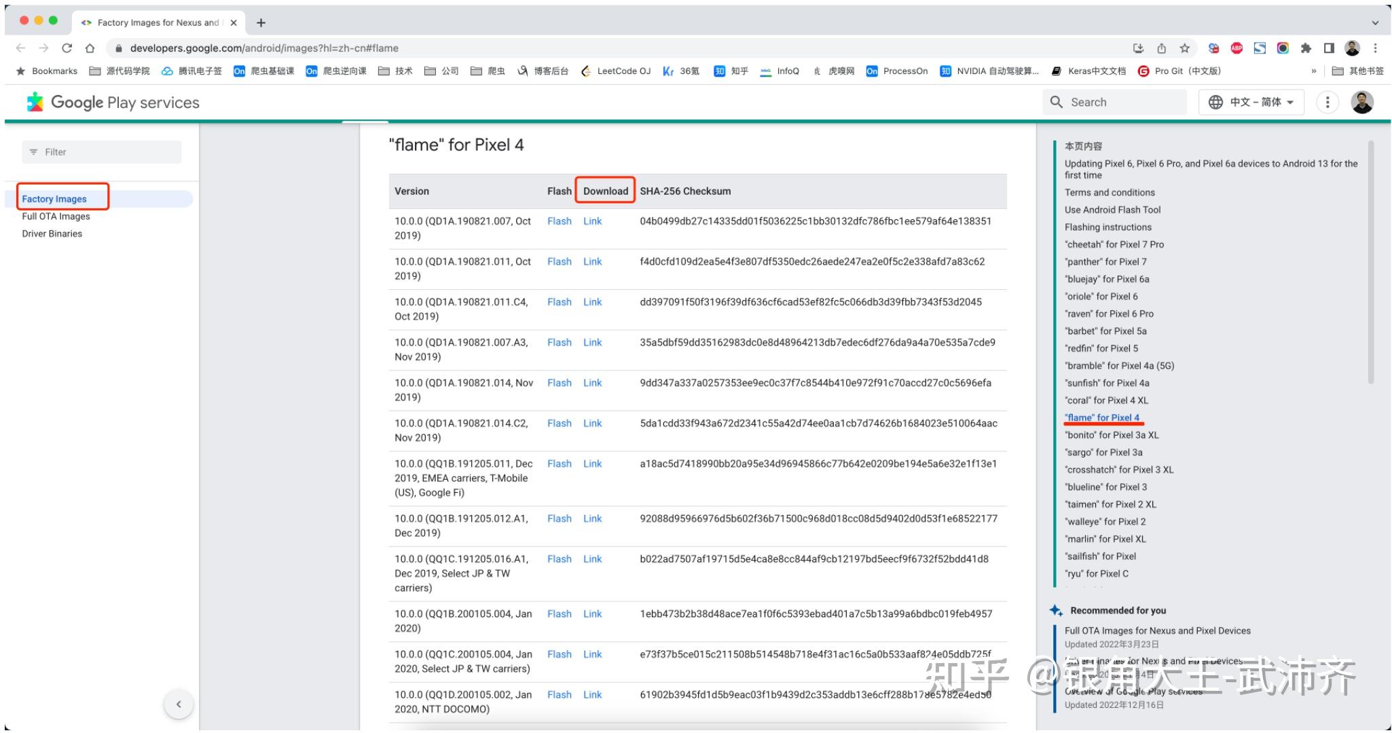Screen dimensions: 1392x733
Task: Open the 爬虫逆向课 bookmark
Action: click(336, 71)
